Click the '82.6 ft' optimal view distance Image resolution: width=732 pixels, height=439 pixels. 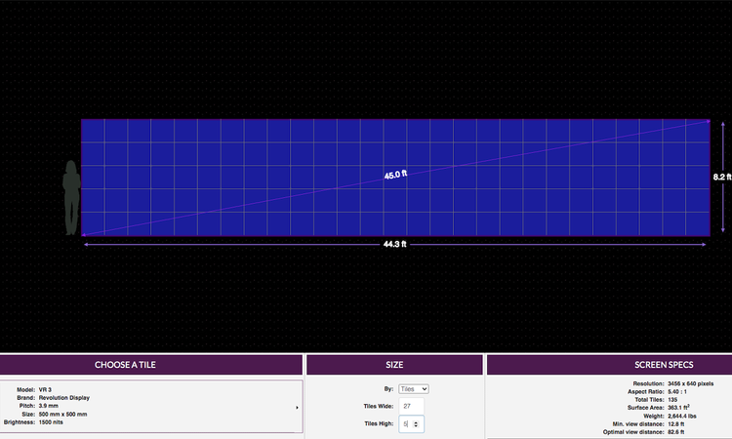pos(675,432)
